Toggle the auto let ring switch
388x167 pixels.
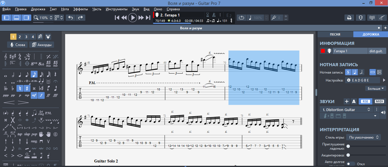pos(351,164)
